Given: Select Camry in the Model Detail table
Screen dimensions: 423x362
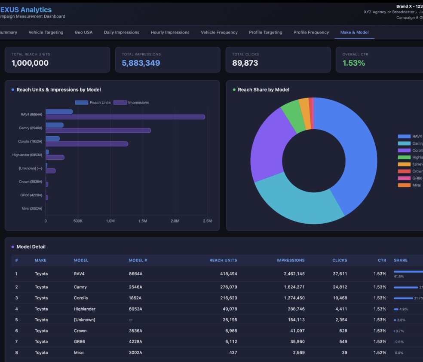Looking at the screenshot, I should pyautogui.click(x=80, y=287).
